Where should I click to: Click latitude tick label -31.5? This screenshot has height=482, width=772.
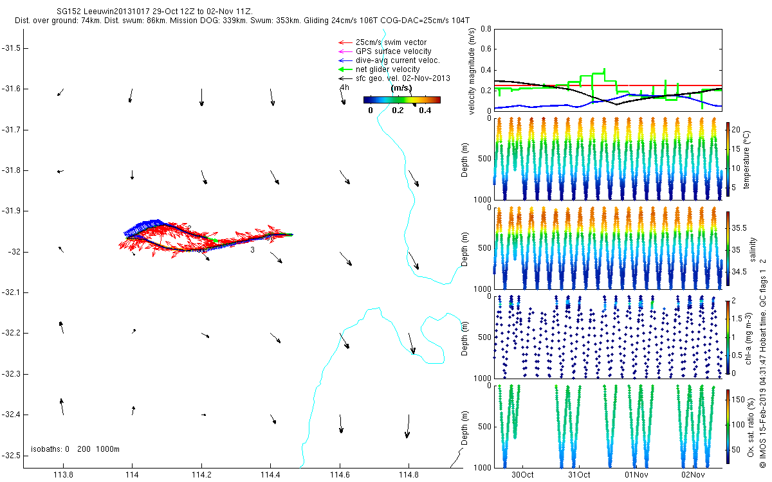tap(12, 48)
